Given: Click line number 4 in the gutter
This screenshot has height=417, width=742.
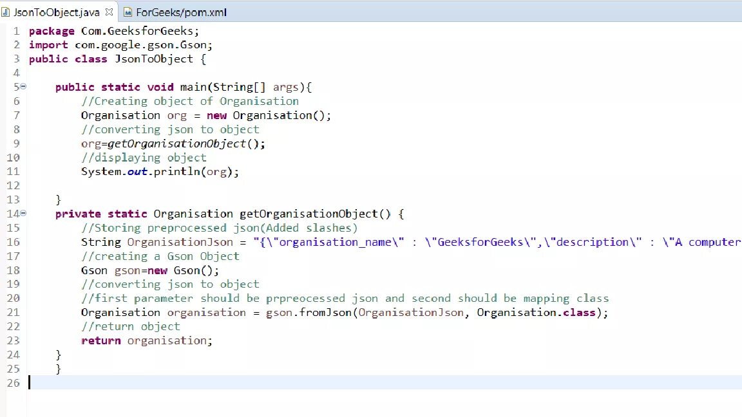Looking at the screenshot, I should tap(17, 73).
